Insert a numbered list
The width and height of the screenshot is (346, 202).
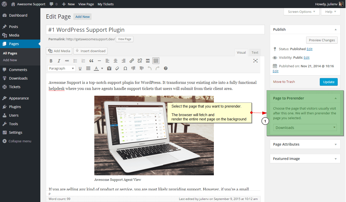(x=83, y=61)
